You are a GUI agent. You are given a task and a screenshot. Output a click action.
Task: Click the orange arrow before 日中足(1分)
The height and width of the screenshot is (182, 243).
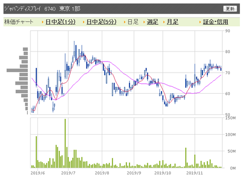(43, 22)
